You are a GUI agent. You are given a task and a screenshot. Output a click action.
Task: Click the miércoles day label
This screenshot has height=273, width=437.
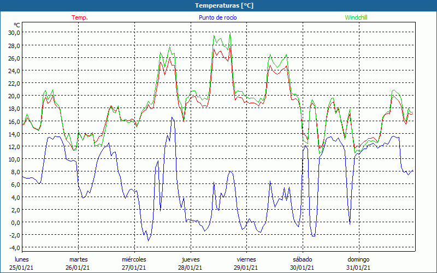click(134, 259)
